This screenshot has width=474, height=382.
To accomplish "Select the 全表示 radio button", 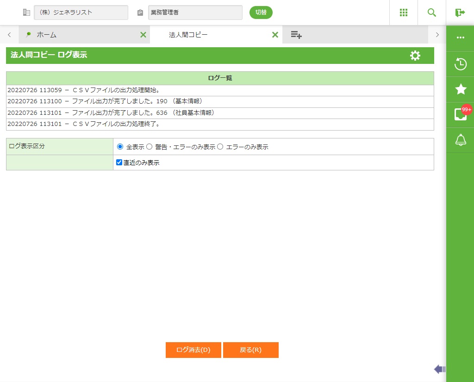I will (x=120, y=147).
